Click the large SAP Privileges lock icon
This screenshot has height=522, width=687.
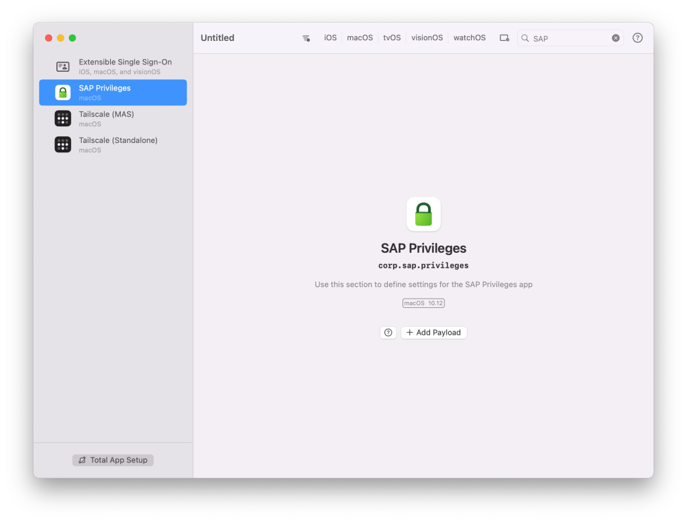click(x=423, y=214)
